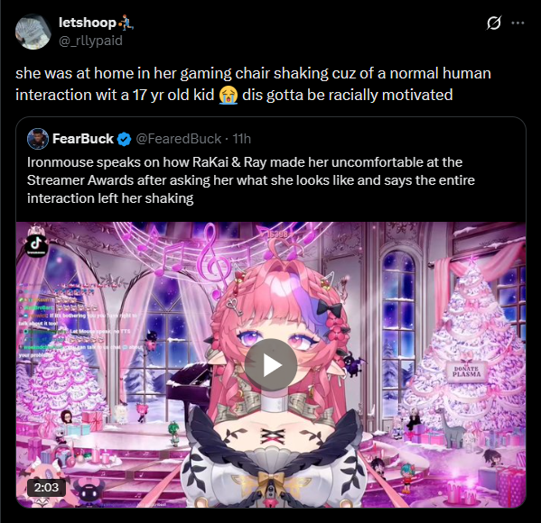Viewport: 541px width, 523px height.
Task: Click the stream chat overlay in video
Action: point(78,318)
